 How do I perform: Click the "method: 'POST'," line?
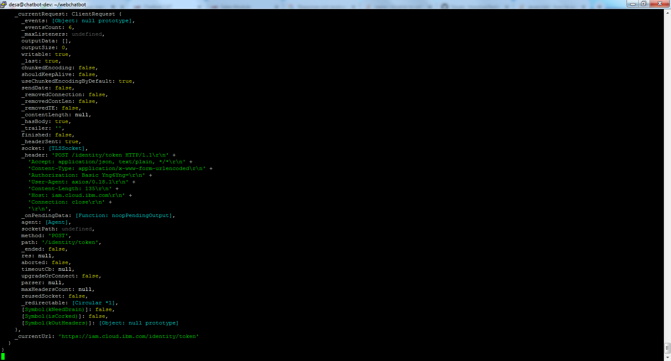coord(46,235)
